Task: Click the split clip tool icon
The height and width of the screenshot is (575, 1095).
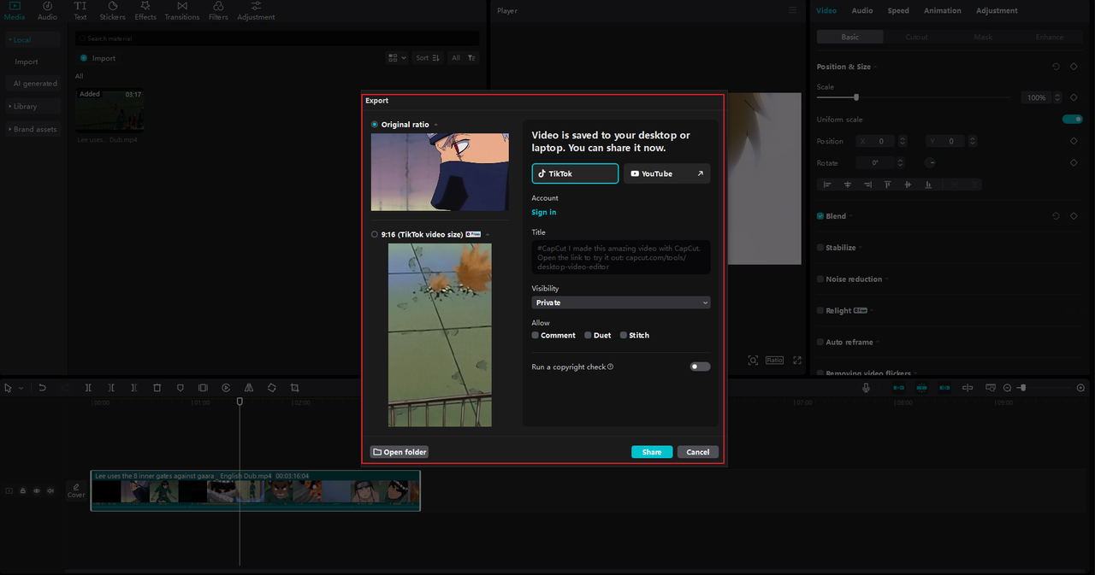Action: [x=88, y=388]
